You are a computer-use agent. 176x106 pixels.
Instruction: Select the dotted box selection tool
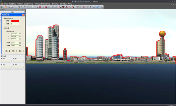pyautogui.click(x=37, y=7)
